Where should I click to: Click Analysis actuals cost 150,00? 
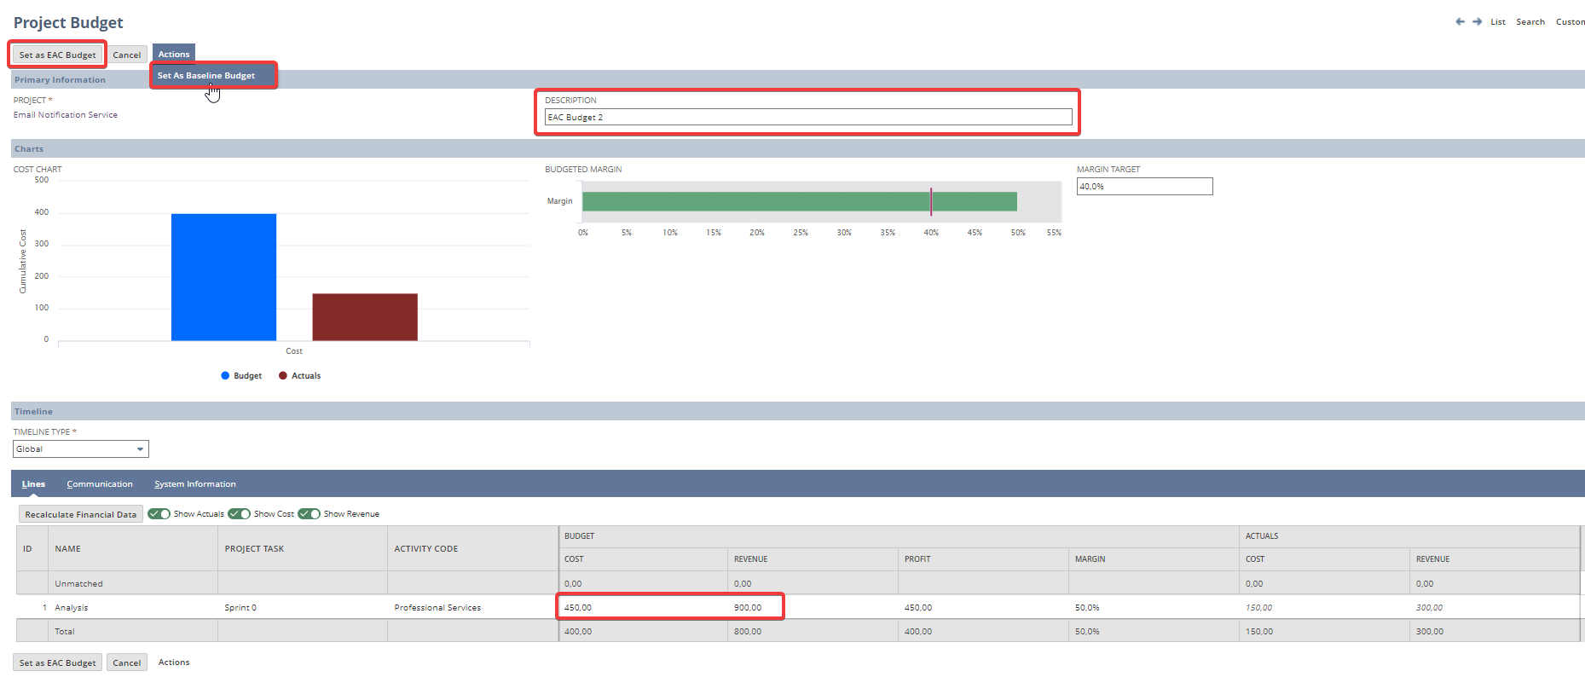(1258, 608)
